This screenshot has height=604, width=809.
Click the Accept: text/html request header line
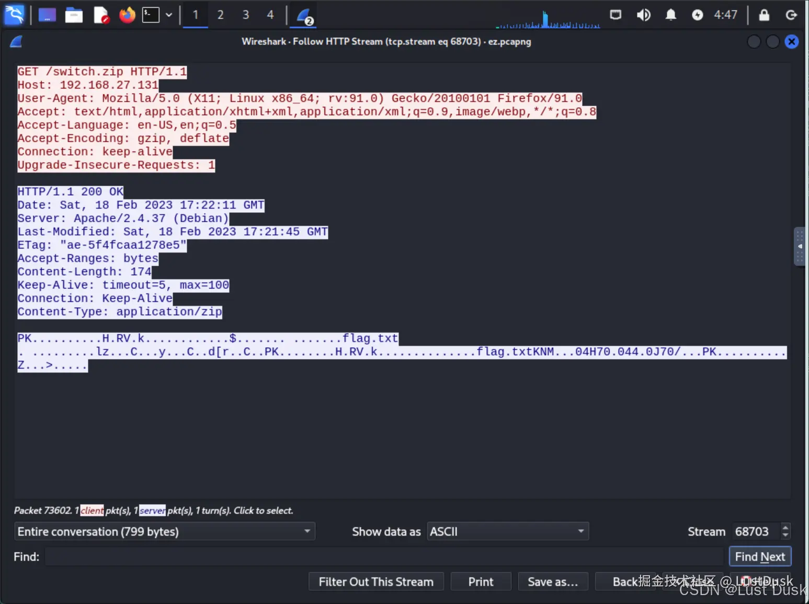pos(307,112)
